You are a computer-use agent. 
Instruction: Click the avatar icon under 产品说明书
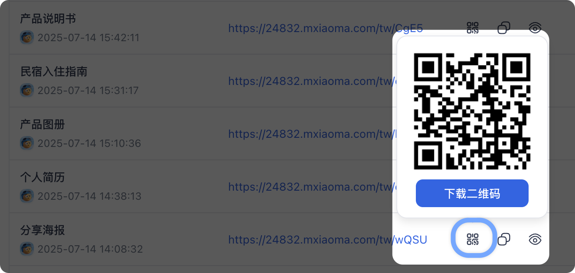(x=27, y=37)
